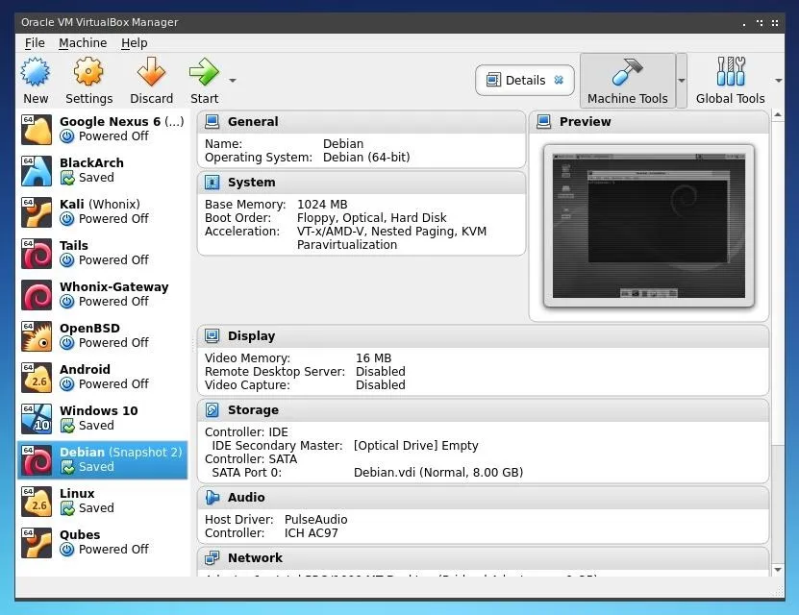The width and height of the screenshot is (799, 615).
Task: Click the PulseAudio host driver value
Action: [x=316, y=519]
